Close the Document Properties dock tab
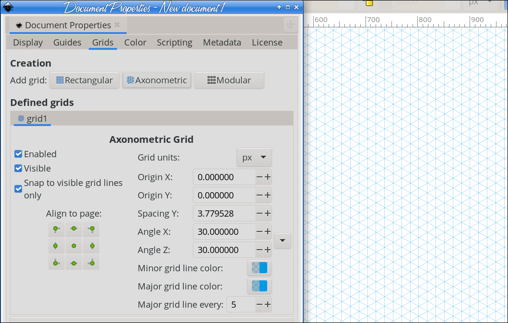 pyautogui.click(x=117, y=25)
